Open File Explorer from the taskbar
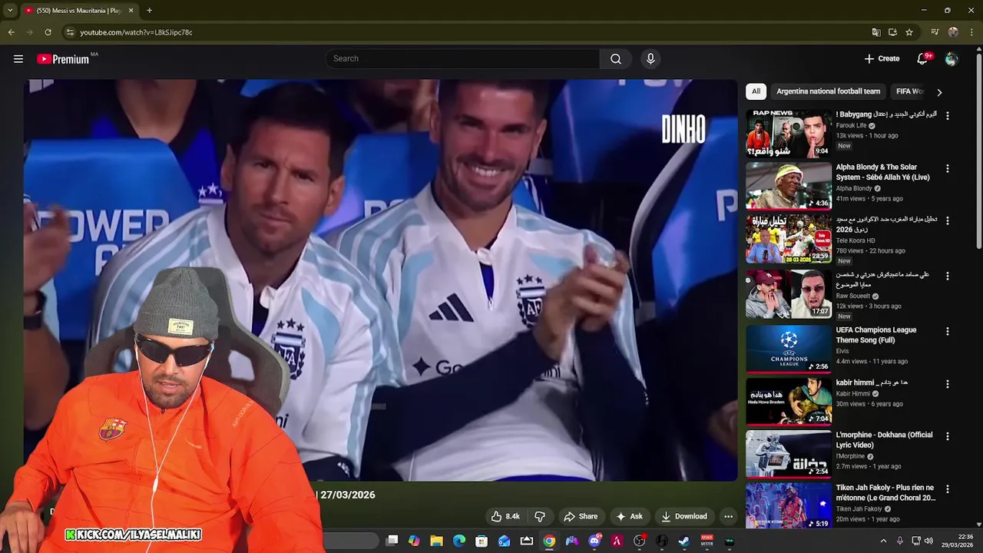 point(436,541)
